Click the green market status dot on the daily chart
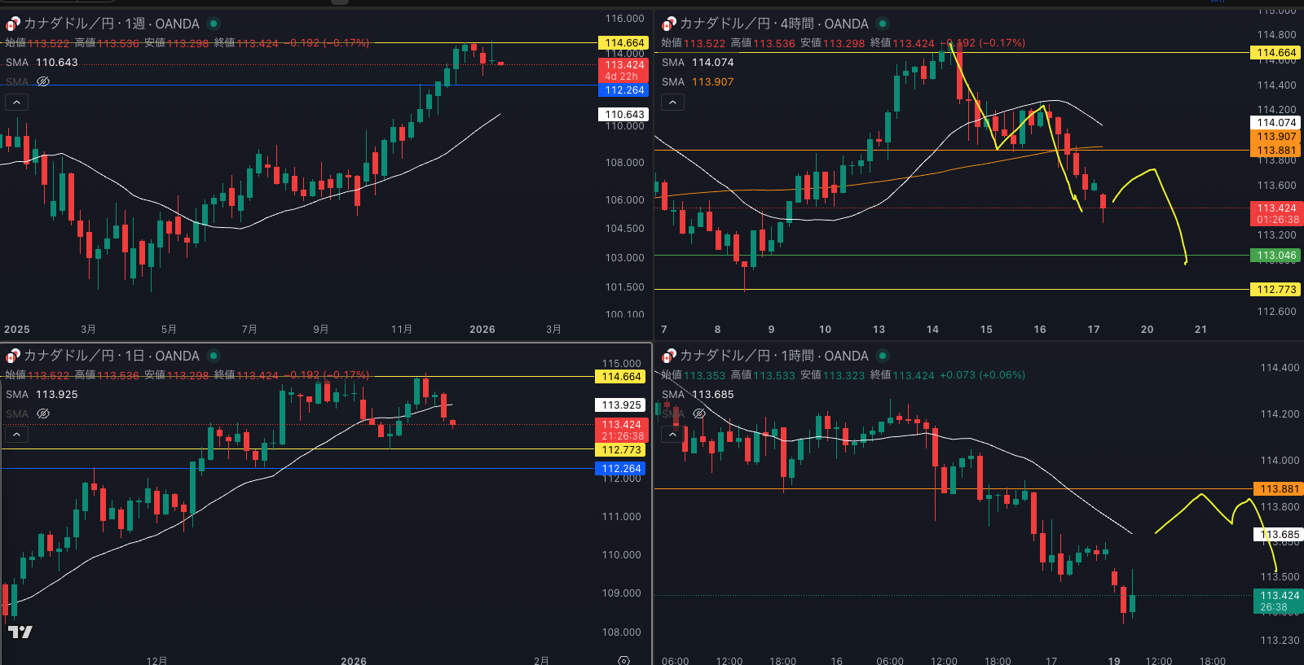Screen dimensions: 1304x665 tap(214, 356)
